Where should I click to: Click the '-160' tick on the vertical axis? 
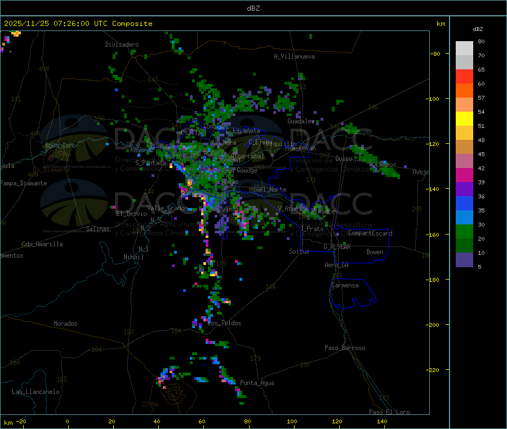434,235
